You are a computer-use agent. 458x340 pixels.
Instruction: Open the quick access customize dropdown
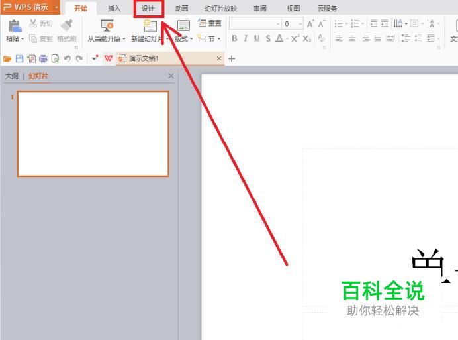pyautogui.click(x=95, y=58)
